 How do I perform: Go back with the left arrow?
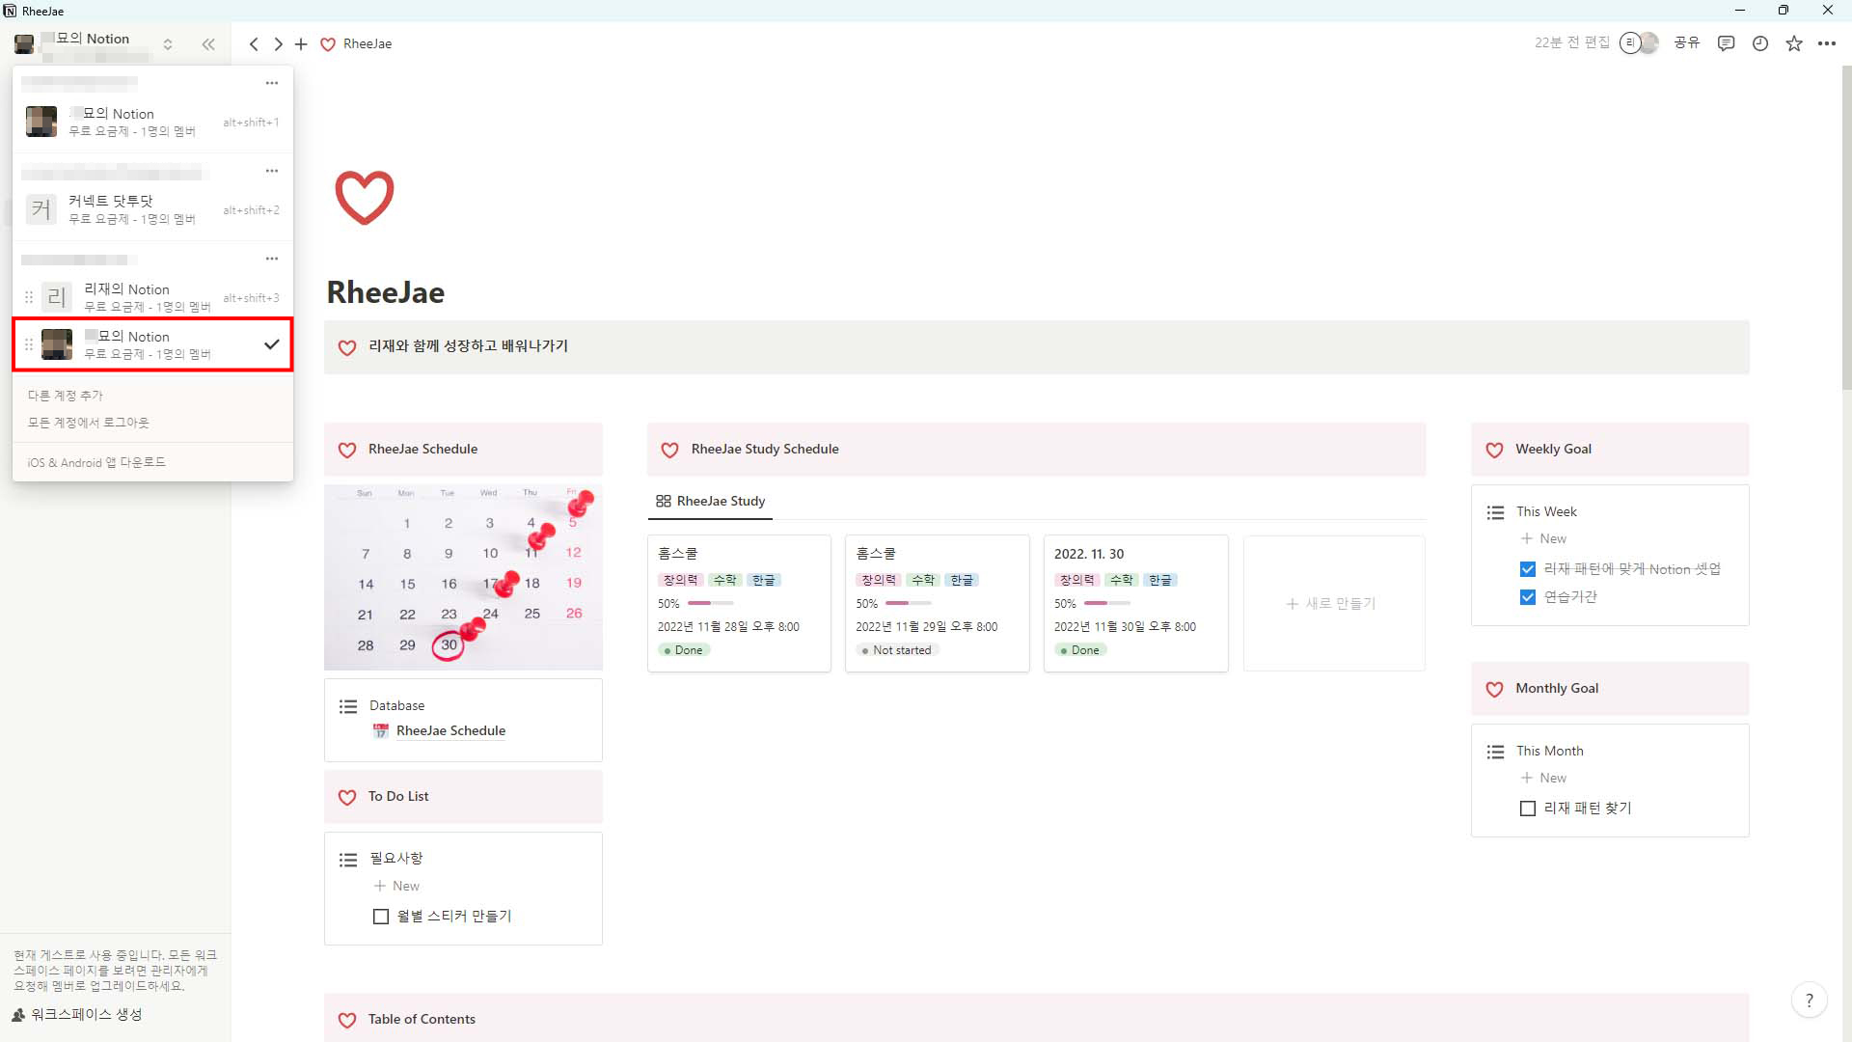[x=254, y=44]
